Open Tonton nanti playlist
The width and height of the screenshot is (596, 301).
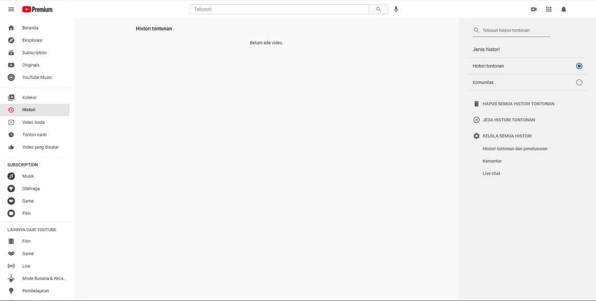[35, 135]
